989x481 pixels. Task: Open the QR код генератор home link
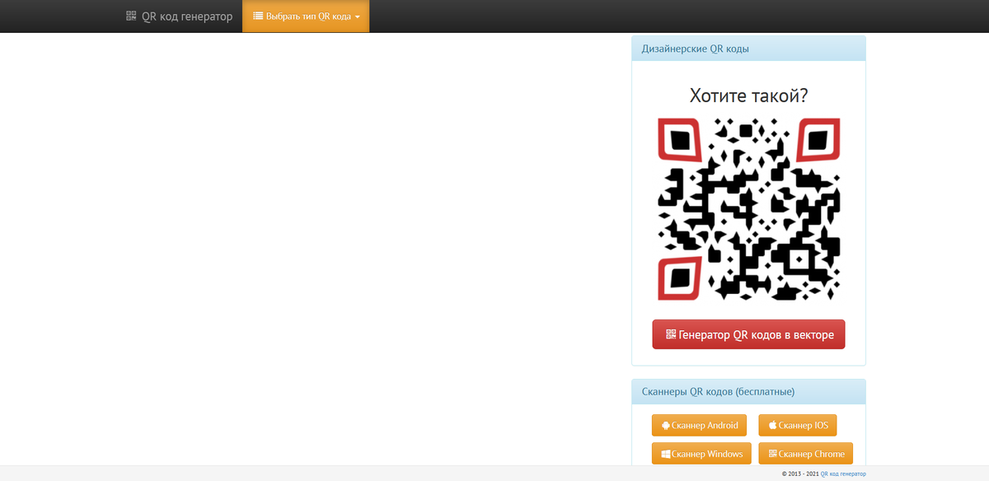pos(180,16)
